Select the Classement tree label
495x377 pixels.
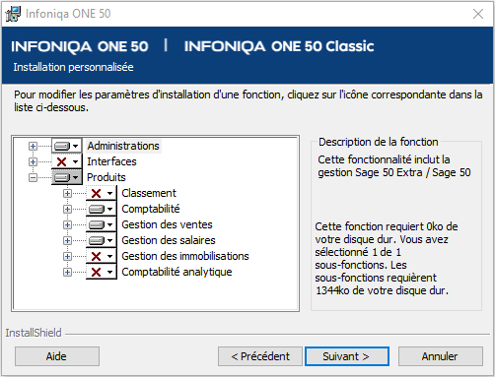(x=149, y=193)
